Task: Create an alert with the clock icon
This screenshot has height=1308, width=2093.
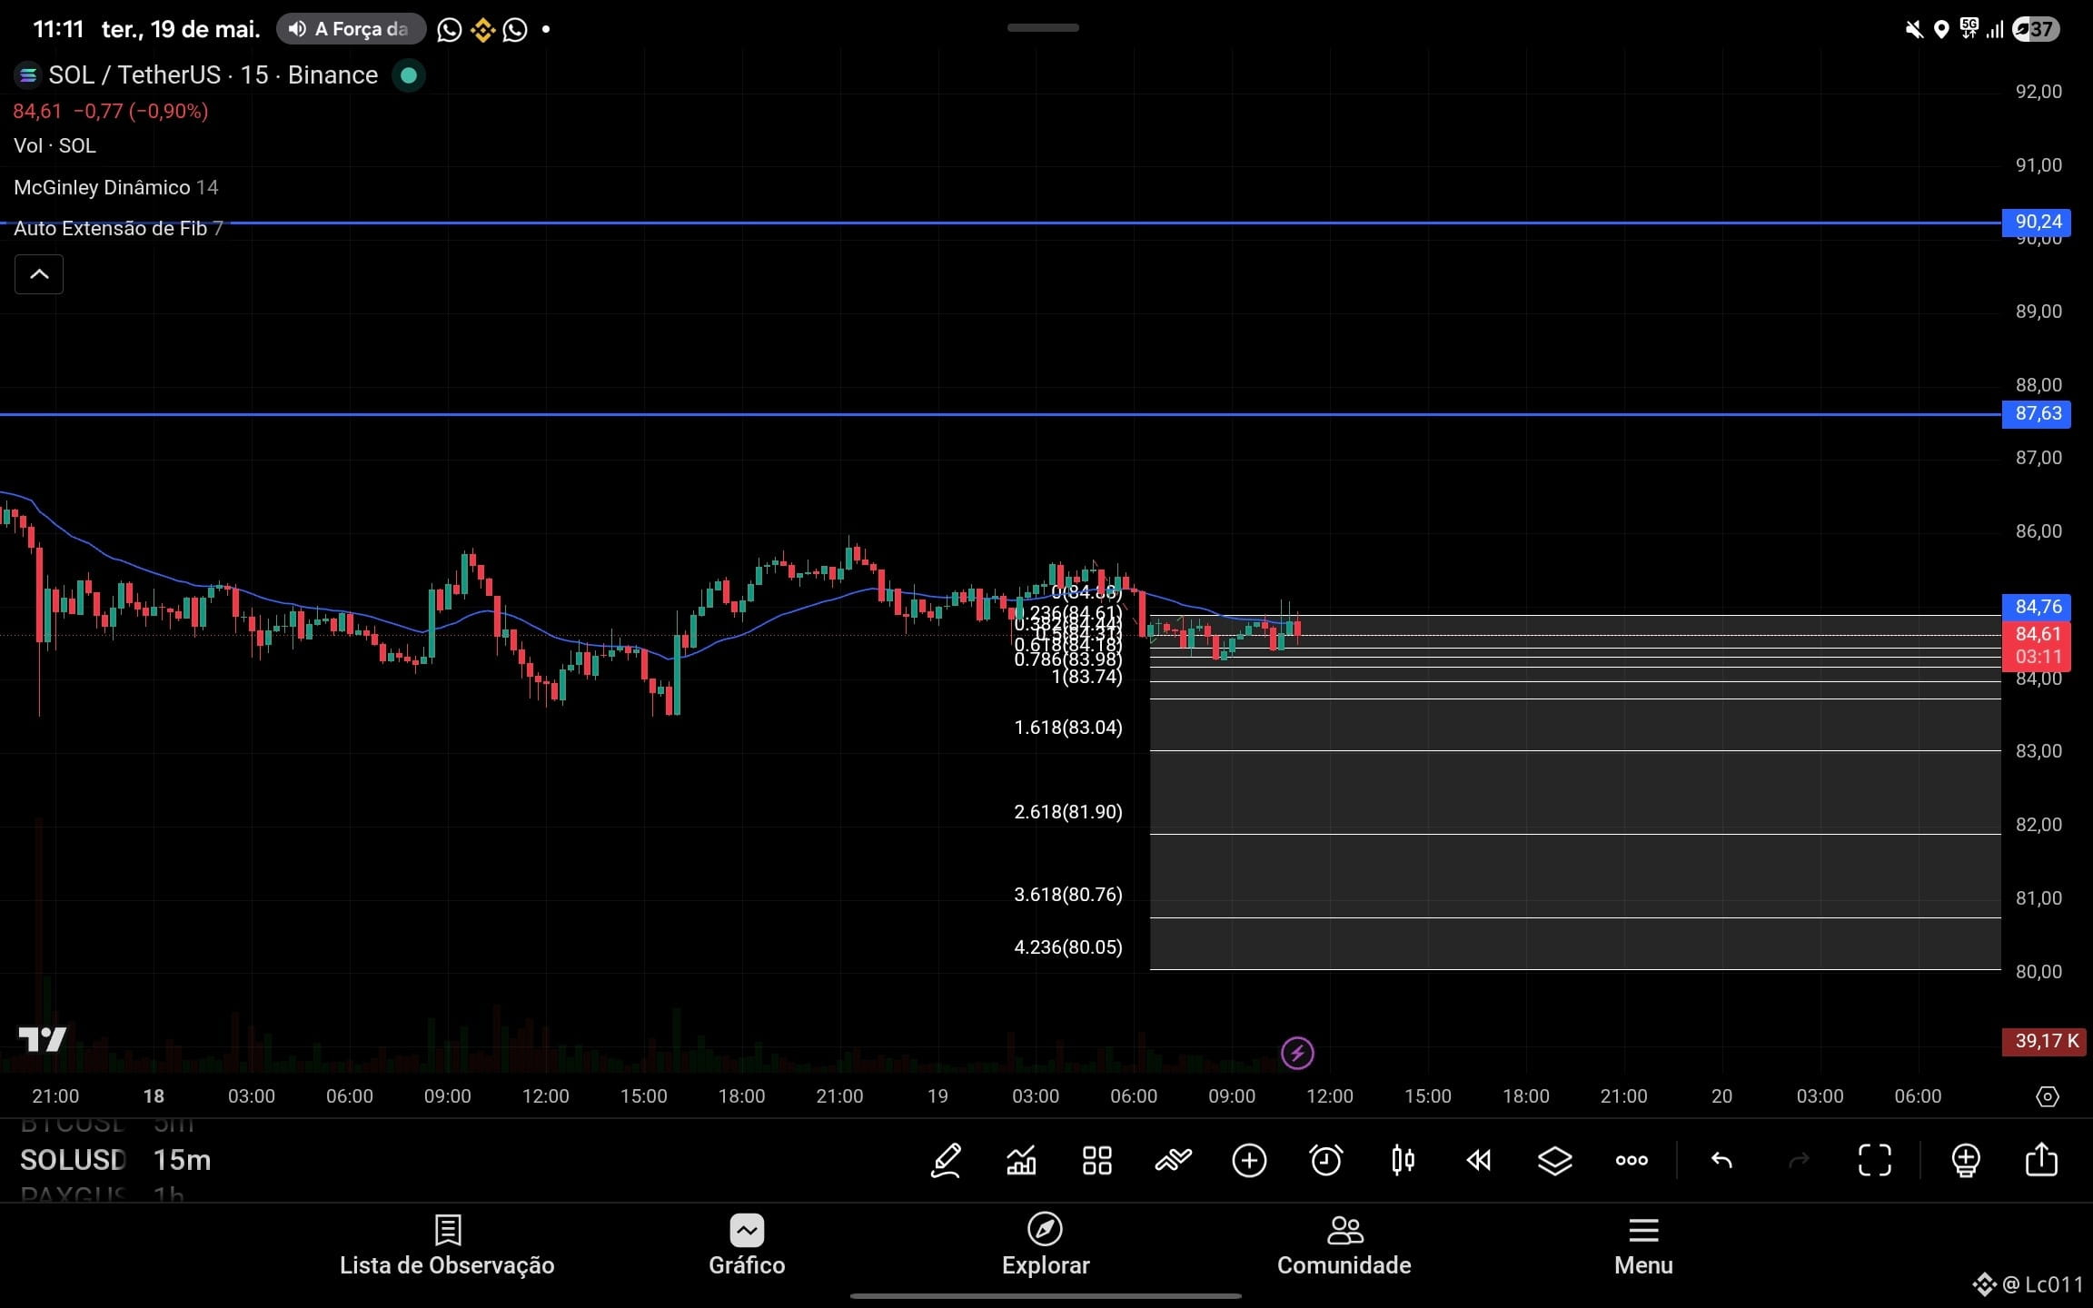Action: [1325, 1160]
